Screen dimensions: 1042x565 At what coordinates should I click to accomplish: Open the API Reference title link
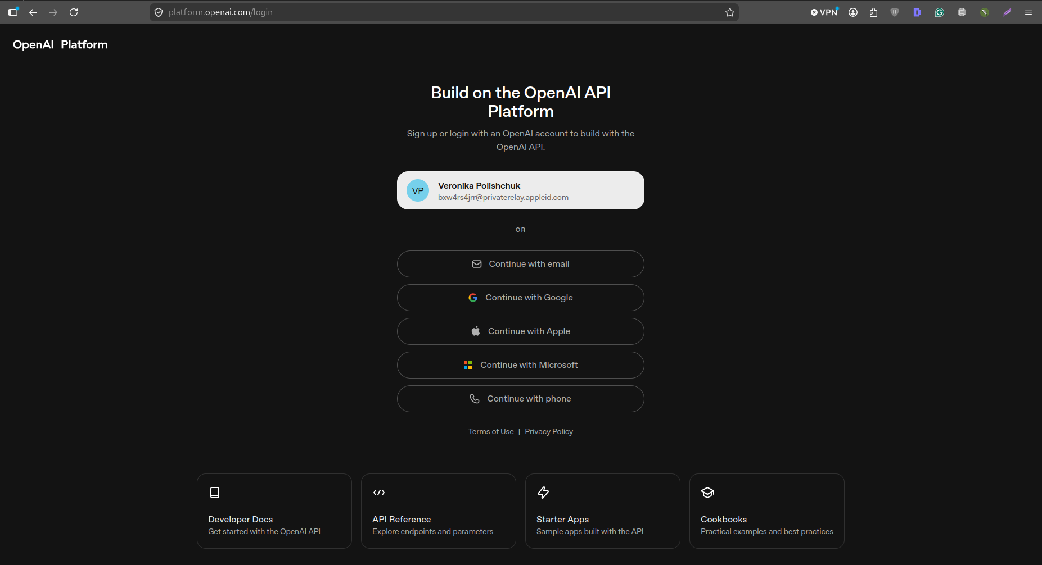[x=402, y=520]
